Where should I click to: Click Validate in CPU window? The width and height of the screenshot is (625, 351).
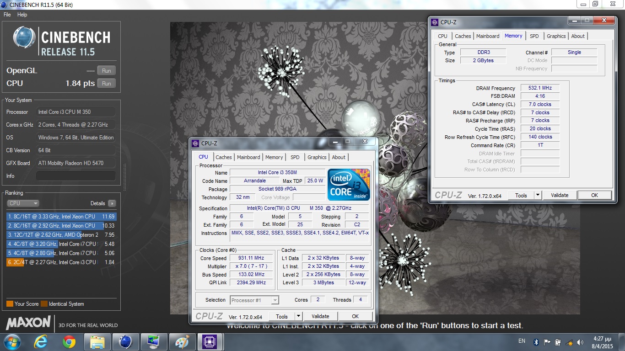point(320,316)
